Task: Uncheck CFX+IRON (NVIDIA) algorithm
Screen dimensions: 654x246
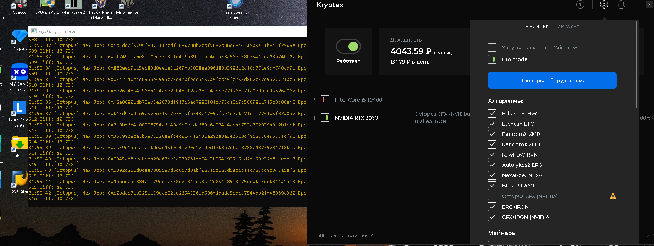Action: [492, 217]
